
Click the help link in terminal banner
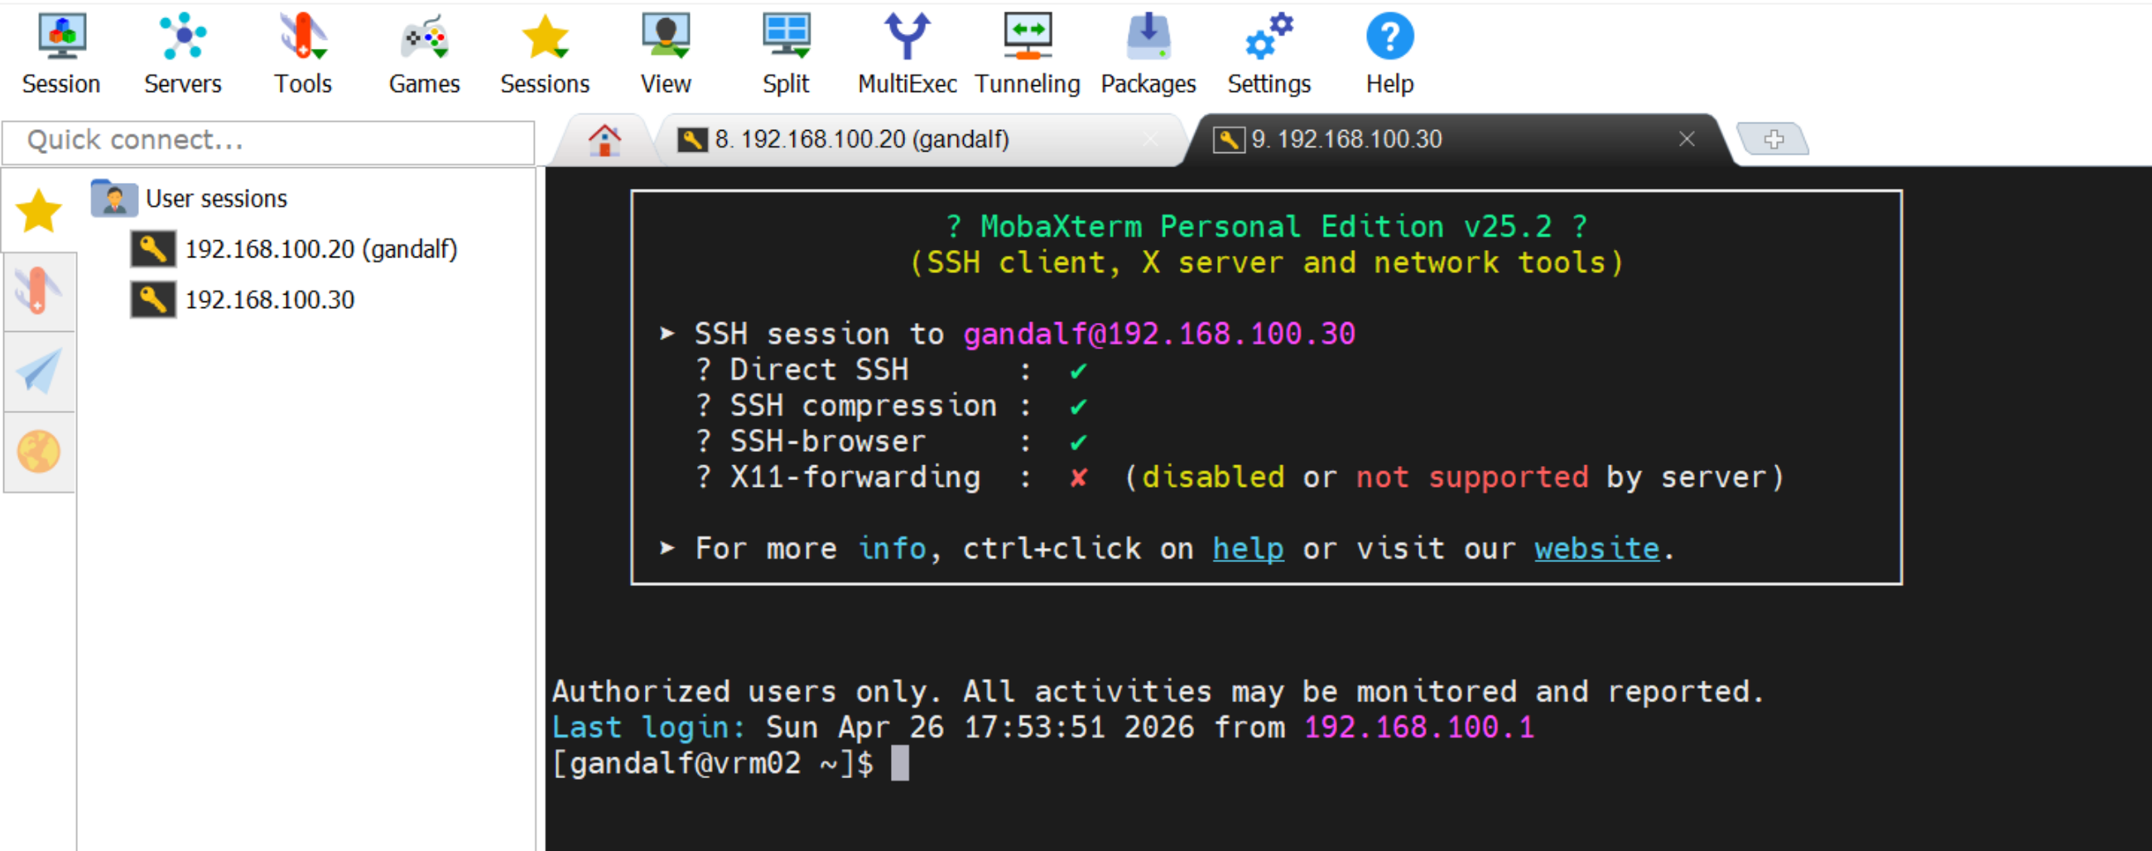click(1248, 549)
